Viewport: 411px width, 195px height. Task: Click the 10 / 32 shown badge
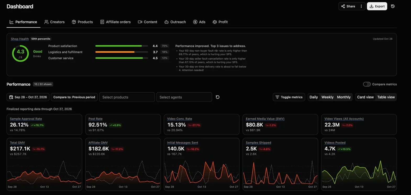coord(43,84)
